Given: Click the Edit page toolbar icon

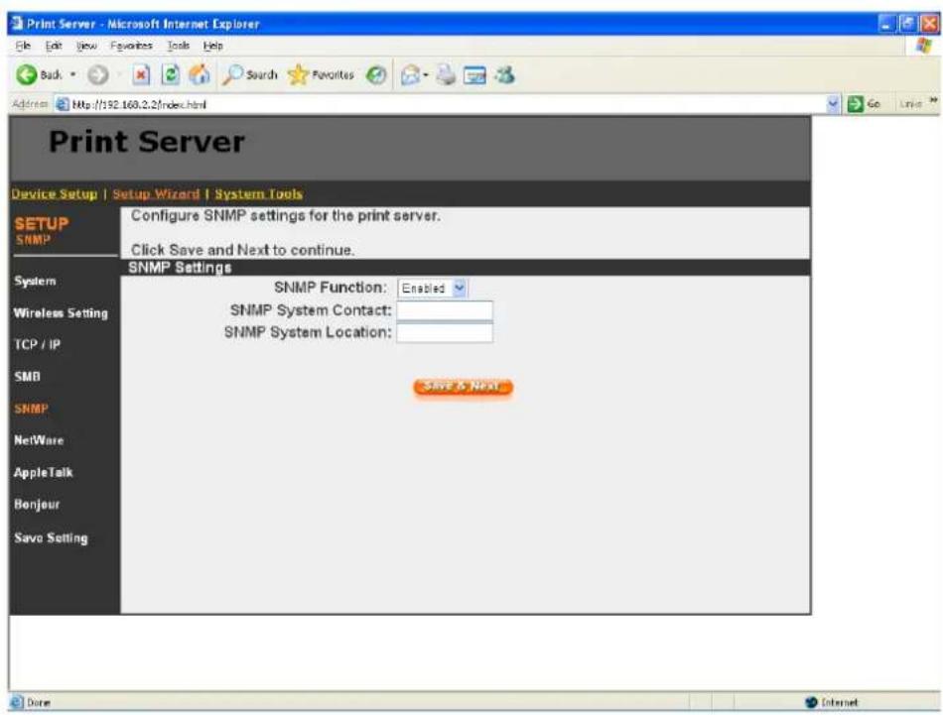Looking at the screenshot, I should (x=474, y=75).
